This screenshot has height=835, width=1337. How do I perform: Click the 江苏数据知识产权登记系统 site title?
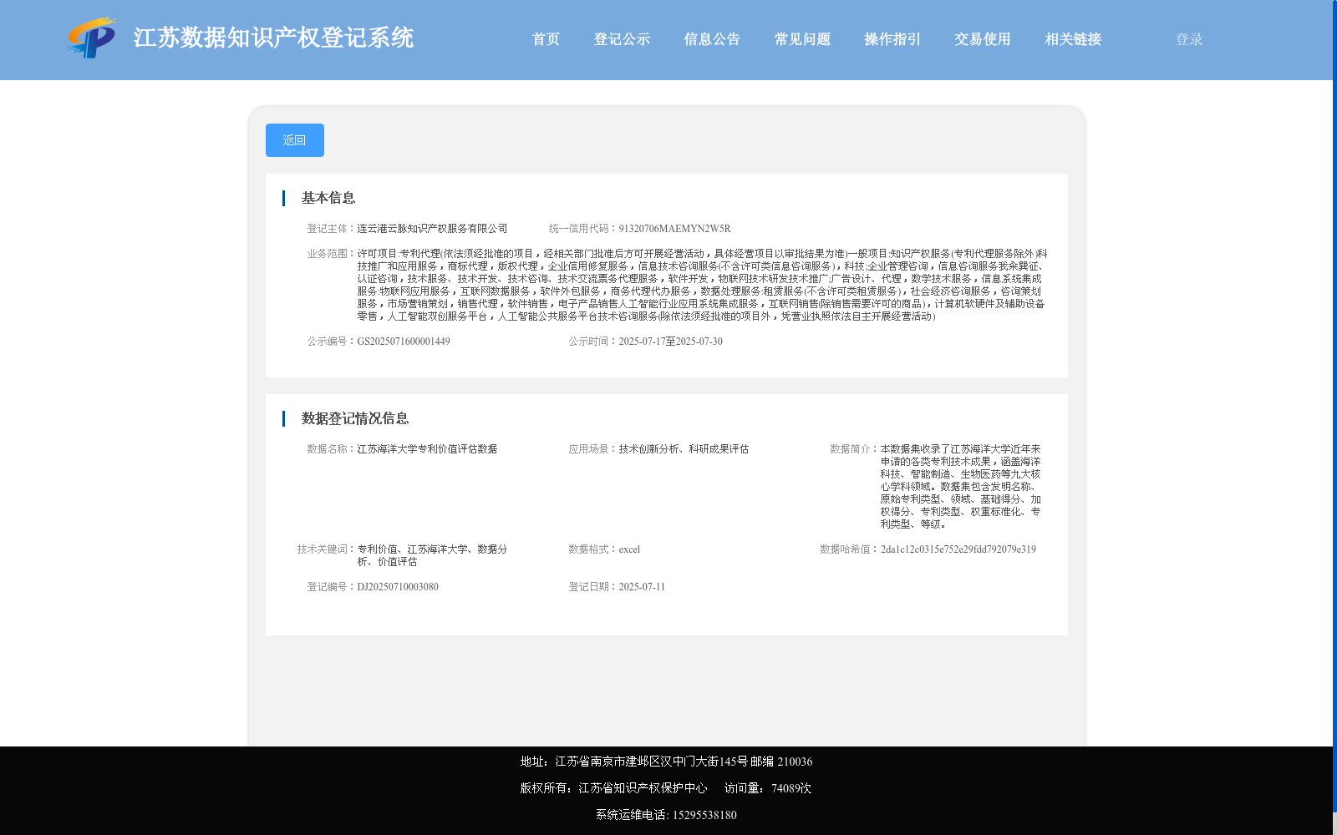coord(273,38)
